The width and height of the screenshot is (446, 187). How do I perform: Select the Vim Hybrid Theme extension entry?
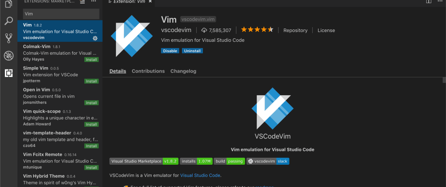(x=60, y=179)
